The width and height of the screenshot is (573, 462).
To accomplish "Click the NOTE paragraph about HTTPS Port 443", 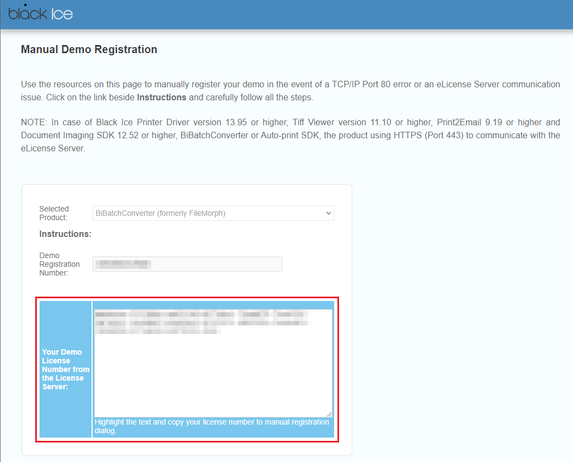I will (290, 135).
